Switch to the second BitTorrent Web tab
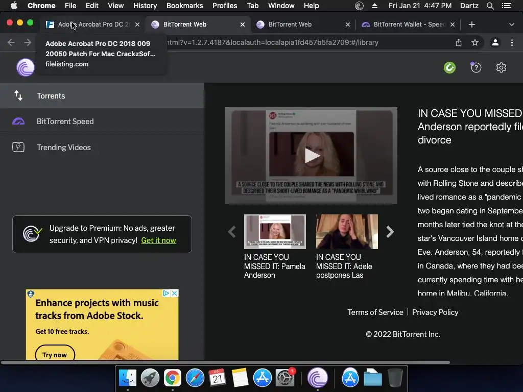Screen dimensions: 523x392 [302, 24]
